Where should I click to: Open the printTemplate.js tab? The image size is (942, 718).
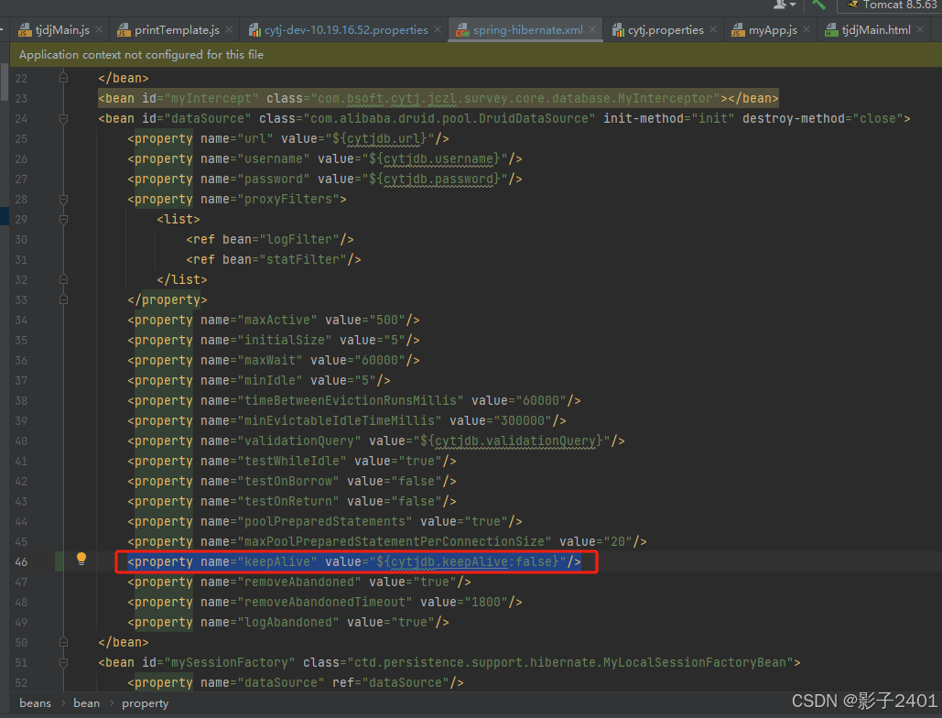177,30
